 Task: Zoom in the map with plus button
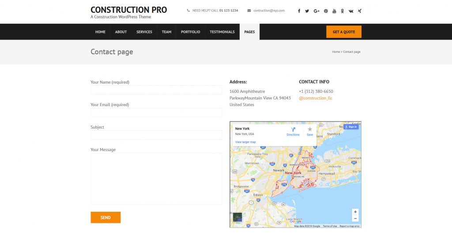355,212
